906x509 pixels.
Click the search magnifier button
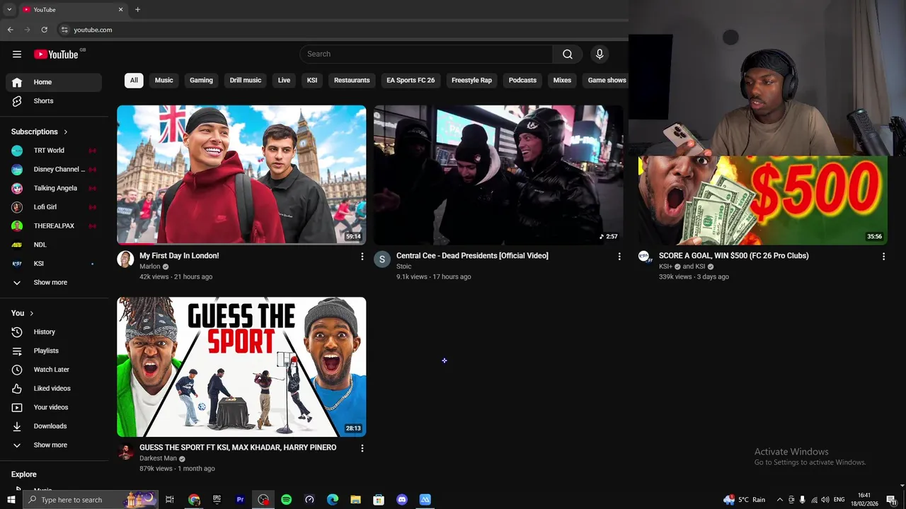(x=568, y=54)
